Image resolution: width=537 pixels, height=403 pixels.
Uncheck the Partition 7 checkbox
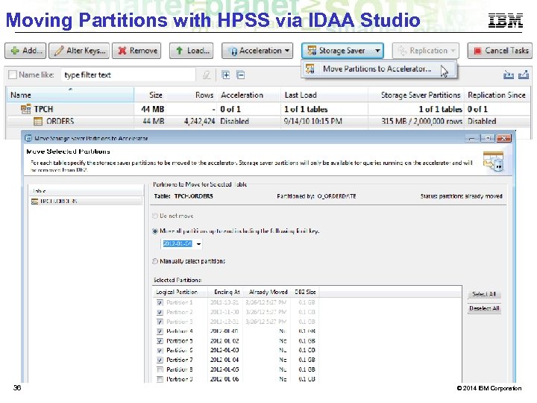(160, 360)
